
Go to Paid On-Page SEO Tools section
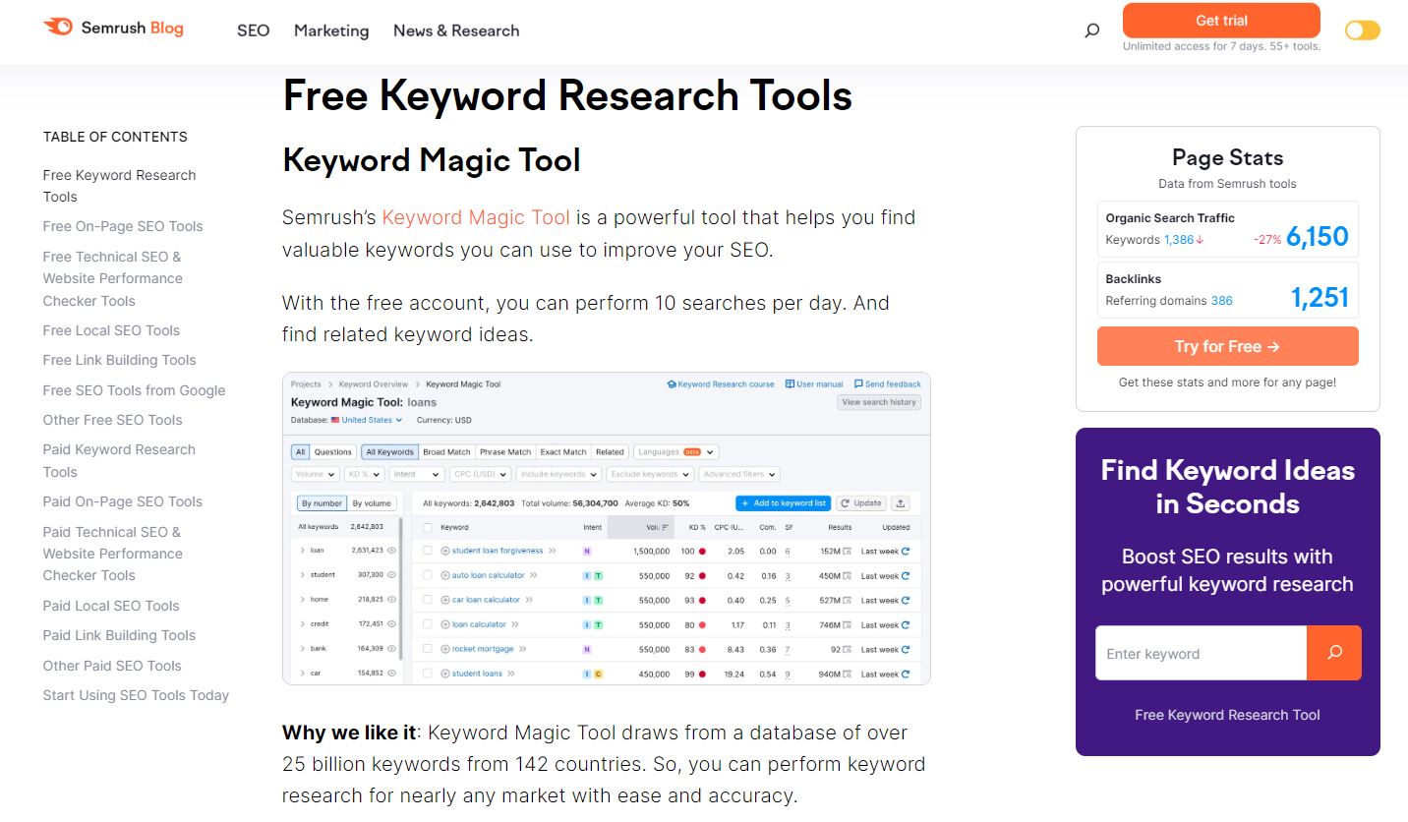(123, 501)
